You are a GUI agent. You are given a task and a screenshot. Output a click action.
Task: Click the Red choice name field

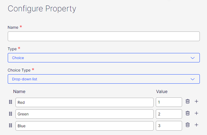click(x=84, y=102)
